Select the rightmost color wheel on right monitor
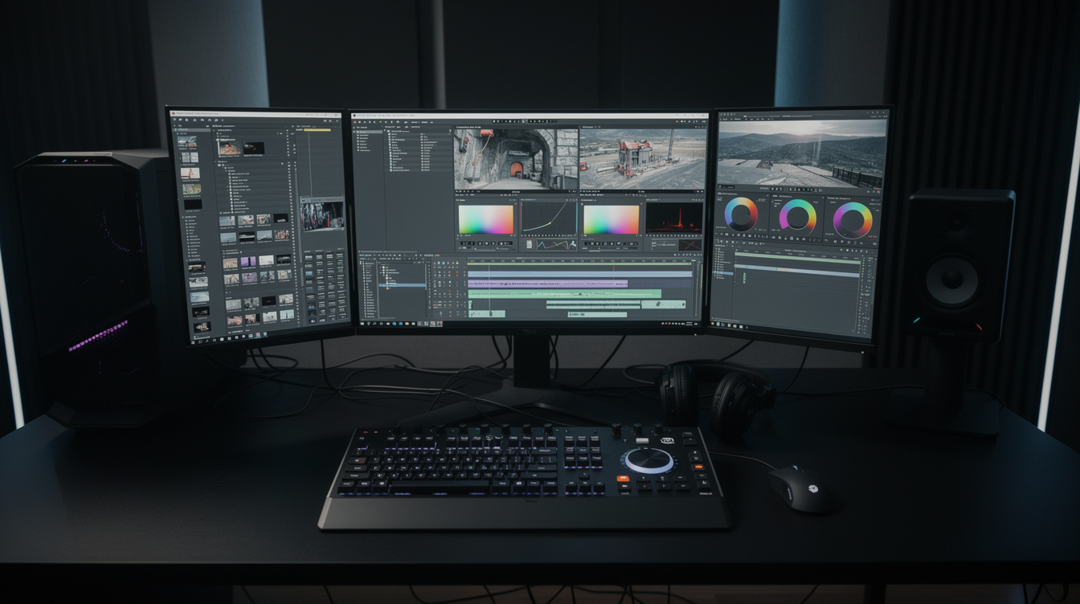 tap(853, 220)
